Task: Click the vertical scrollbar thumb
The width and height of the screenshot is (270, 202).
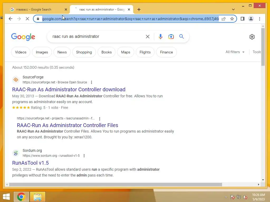Action: click(x=263, y=47)
